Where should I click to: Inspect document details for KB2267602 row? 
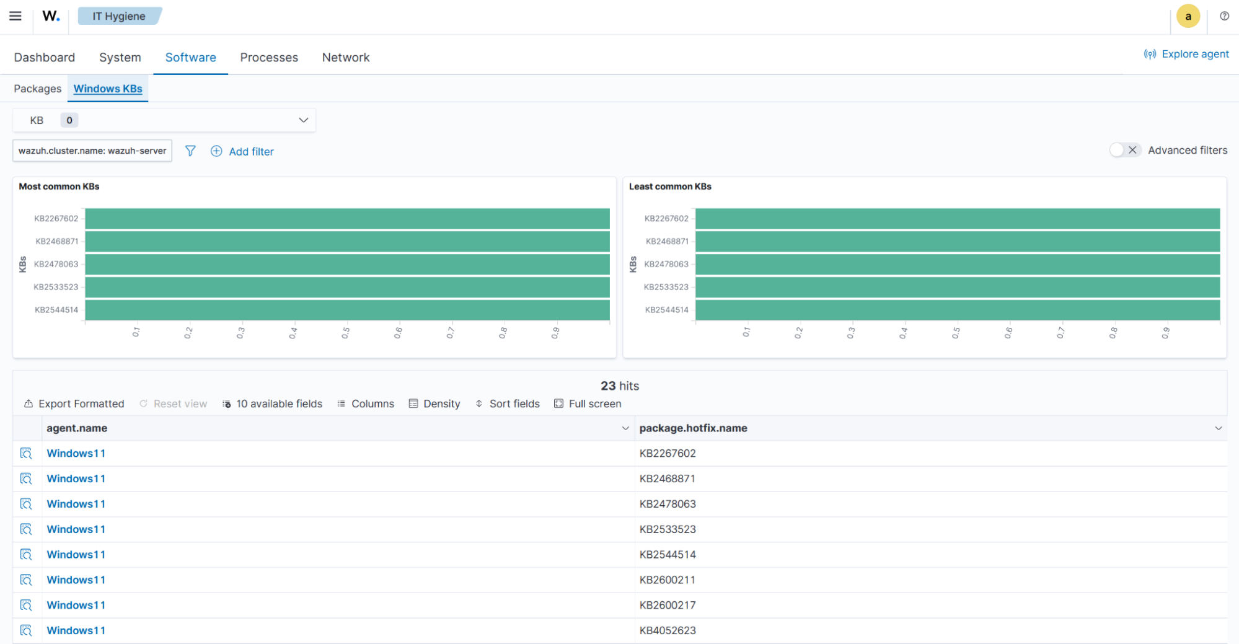26,454
